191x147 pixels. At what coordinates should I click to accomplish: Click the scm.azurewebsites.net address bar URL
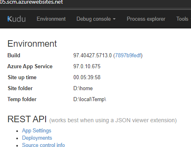(31, 2)
